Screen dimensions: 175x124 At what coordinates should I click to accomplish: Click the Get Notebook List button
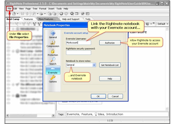[110, 65]
